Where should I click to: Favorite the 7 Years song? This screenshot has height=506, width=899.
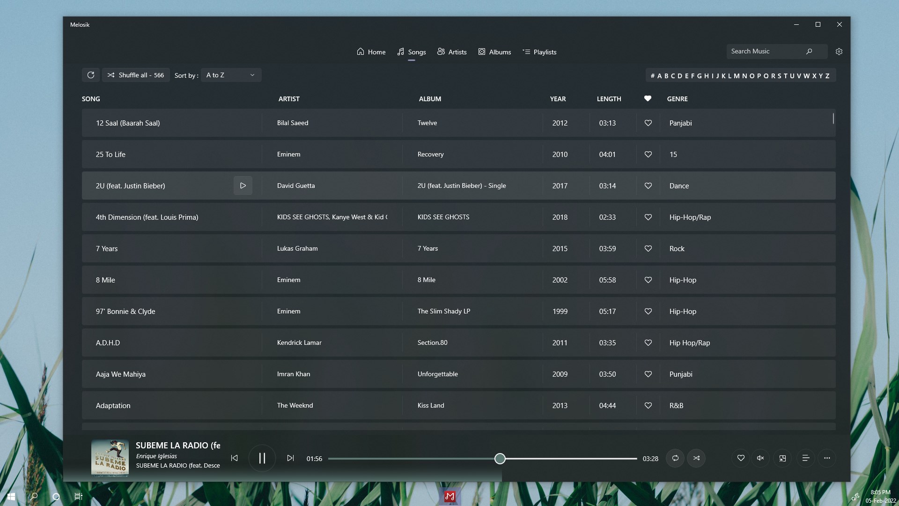coord(648,248)
